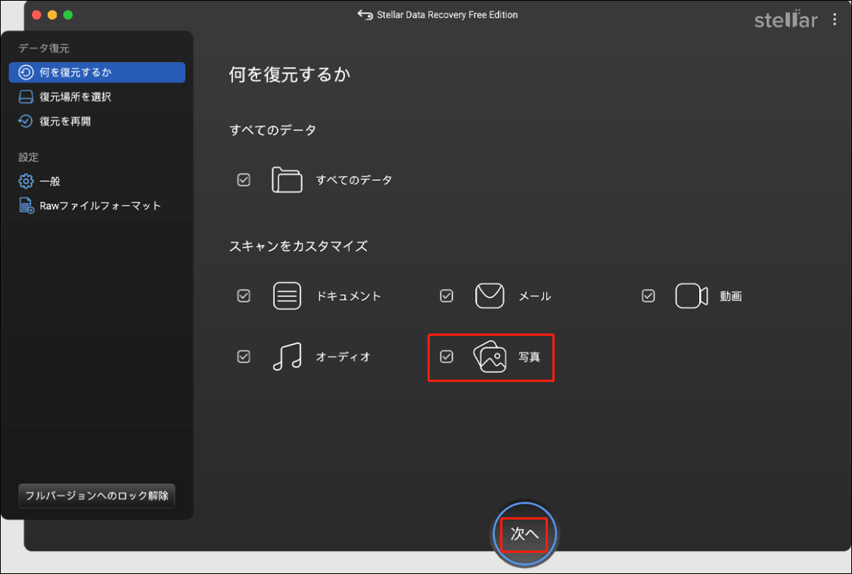
Task: Click the Video camera icon
Action: tap(691, 296)
